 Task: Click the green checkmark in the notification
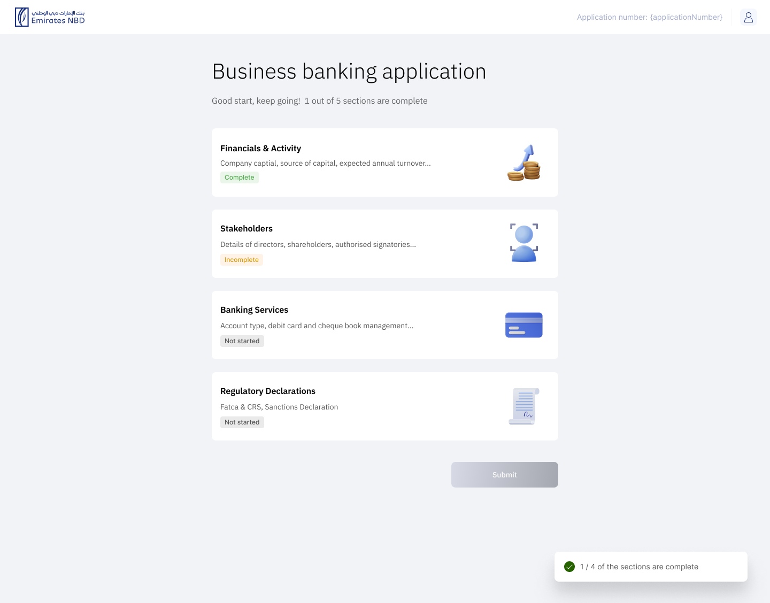pyautogui.click(x=569, y=567)
